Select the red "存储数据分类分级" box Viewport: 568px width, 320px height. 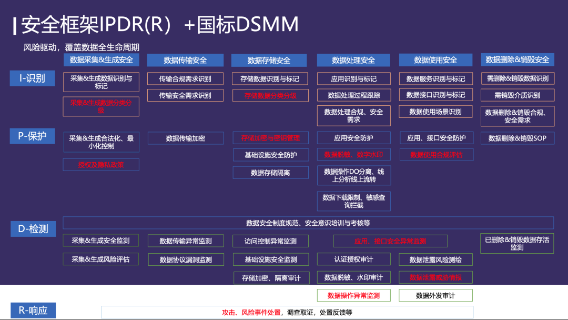[270, 96]
